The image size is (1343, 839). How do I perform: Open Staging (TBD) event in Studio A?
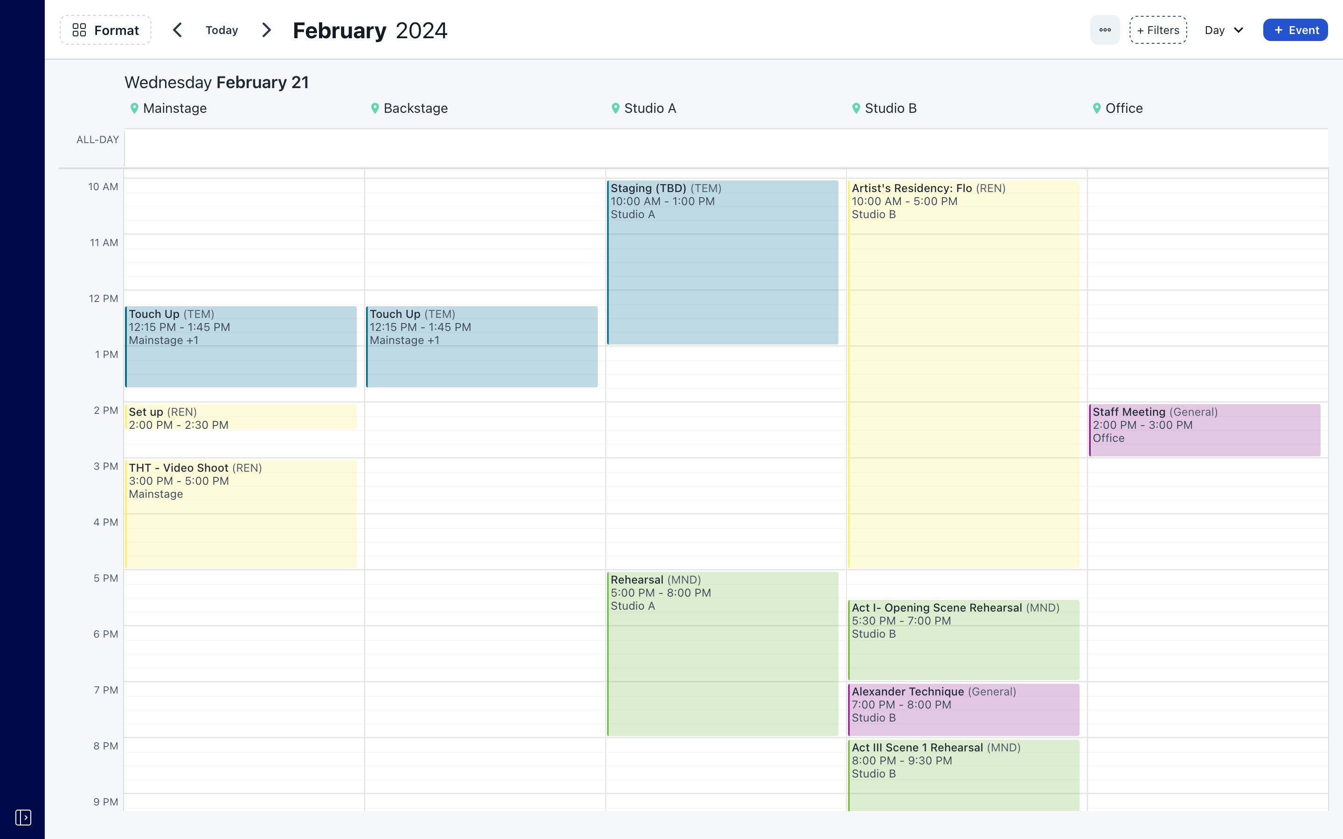722,262
